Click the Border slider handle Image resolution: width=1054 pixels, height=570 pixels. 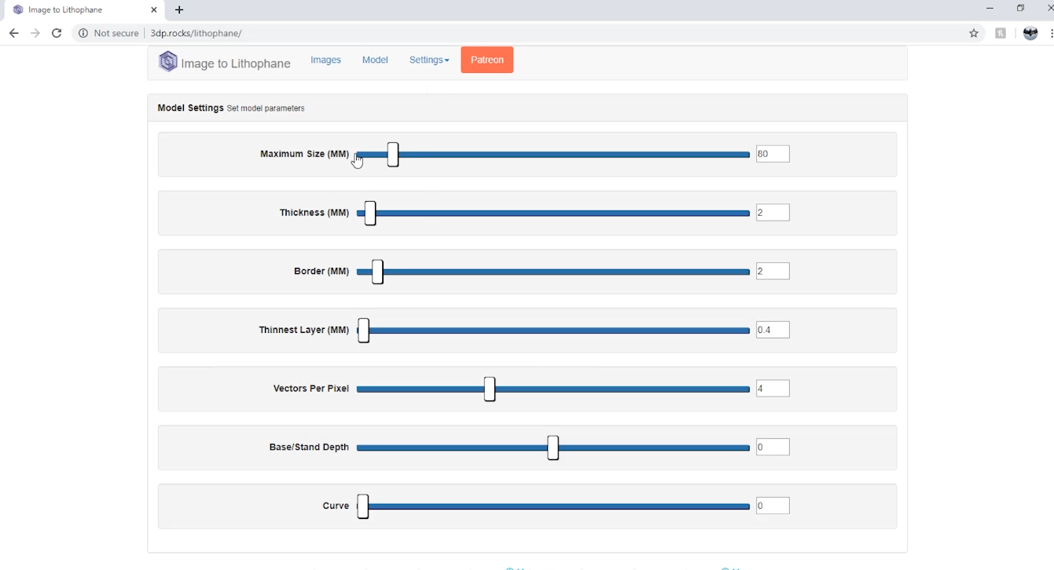[x=377, y=272]
